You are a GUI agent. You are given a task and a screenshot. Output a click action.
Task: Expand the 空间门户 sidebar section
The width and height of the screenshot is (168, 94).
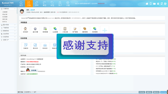(8, 40)
